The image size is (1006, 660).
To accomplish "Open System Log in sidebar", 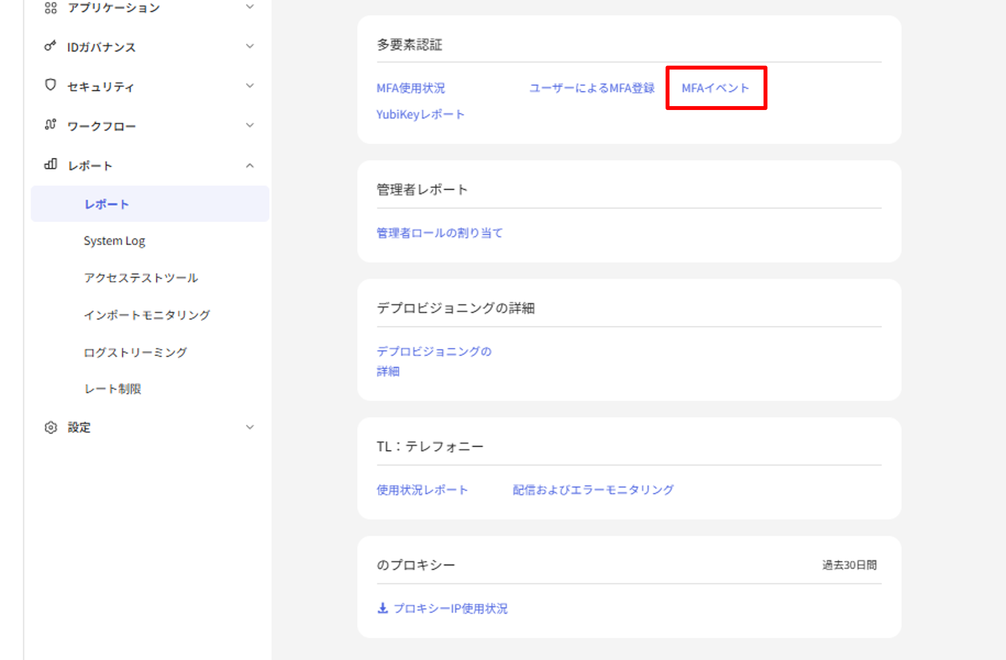I will tap(114, 241).
